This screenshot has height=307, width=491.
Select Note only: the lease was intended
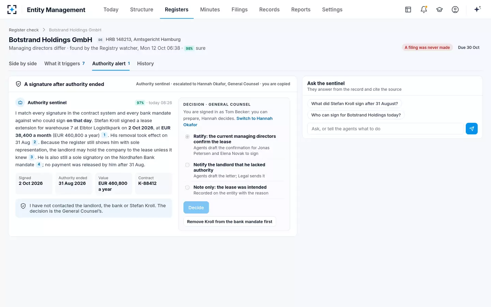187,187
